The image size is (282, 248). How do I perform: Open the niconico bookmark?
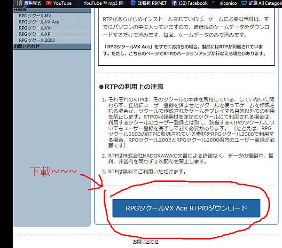(x=225, y=3)
